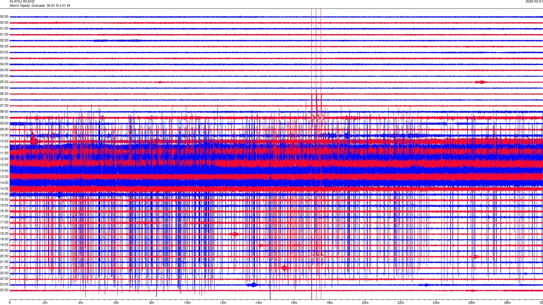Screen dimensions: 543x305
Task: Click the 8m tick on the minute axis
Action: coord(152,303)
